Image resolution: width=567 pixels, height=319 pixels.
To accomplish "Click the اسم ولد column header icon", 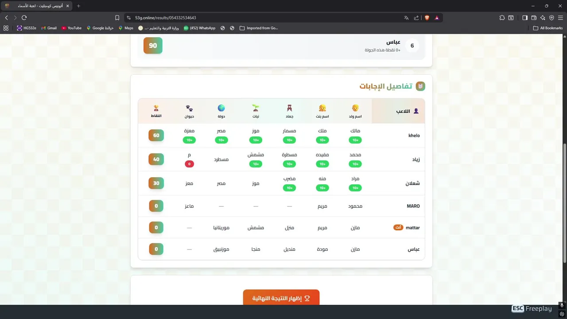I will pyautogui.click(x=355, y=108).
